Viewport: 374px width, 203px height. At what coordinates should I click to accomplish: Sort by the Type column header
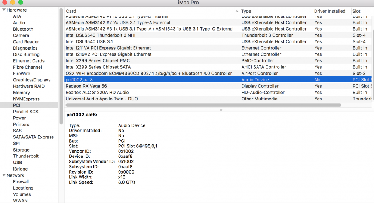coord(246,11)
